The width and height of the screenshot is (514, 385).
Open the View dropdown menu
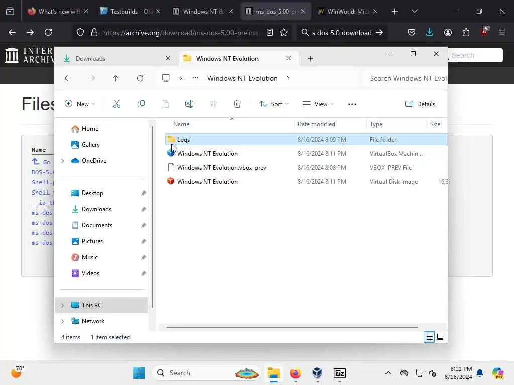(318, 104)
